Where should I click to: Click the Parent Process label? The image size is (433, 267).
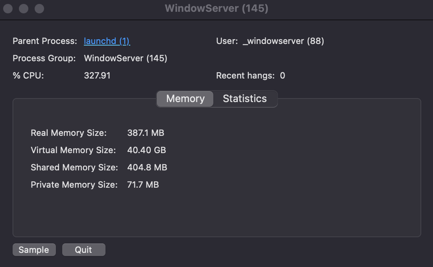click(45, 41)
